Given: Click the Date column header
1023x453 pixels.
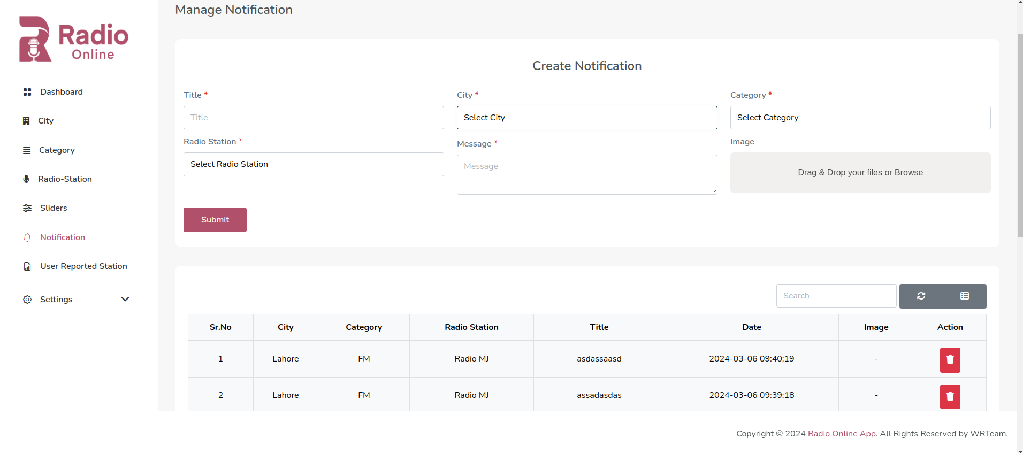Looking at the screenshot, I should (752, 327).
